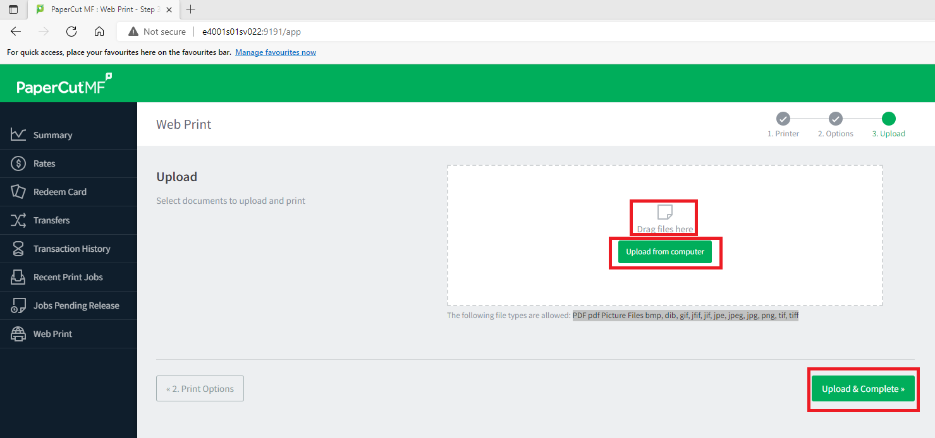Click the document icon above Drag files here
Screen dimensions: 935x438
[x=665, y=212]
